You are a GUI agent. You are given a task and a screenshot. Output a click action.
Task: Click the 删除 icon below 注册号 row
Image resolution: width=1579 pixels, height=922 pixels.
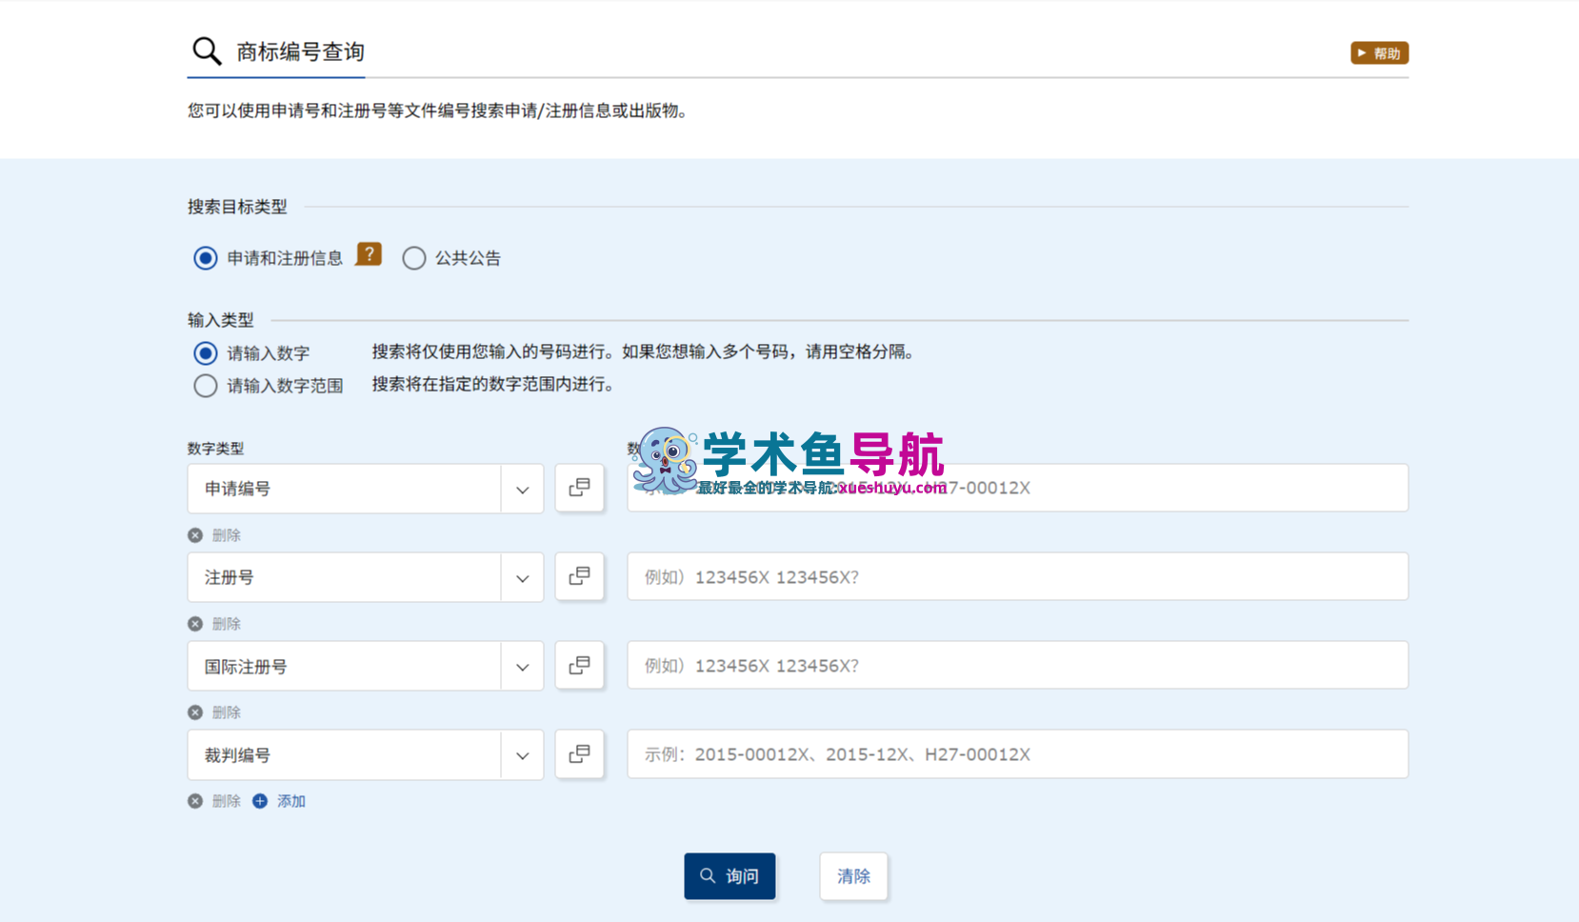point(195,624)
